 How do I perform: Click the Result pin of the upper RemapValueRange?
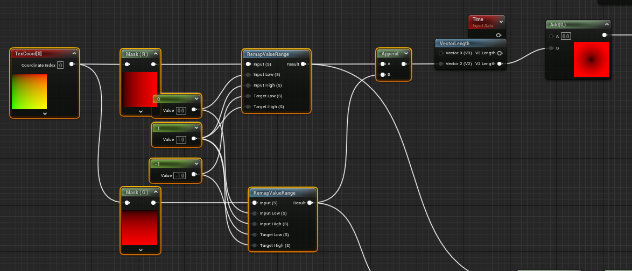(x=304, y=64)
